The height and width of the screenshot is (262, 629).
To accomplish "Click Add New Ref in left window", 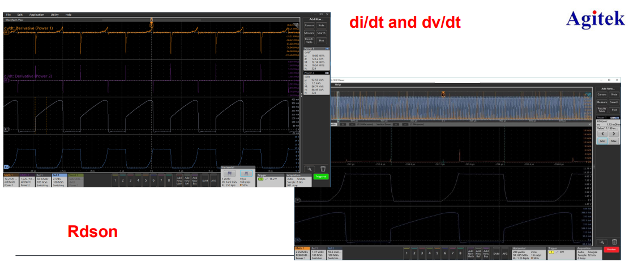I will pos(187,180).
